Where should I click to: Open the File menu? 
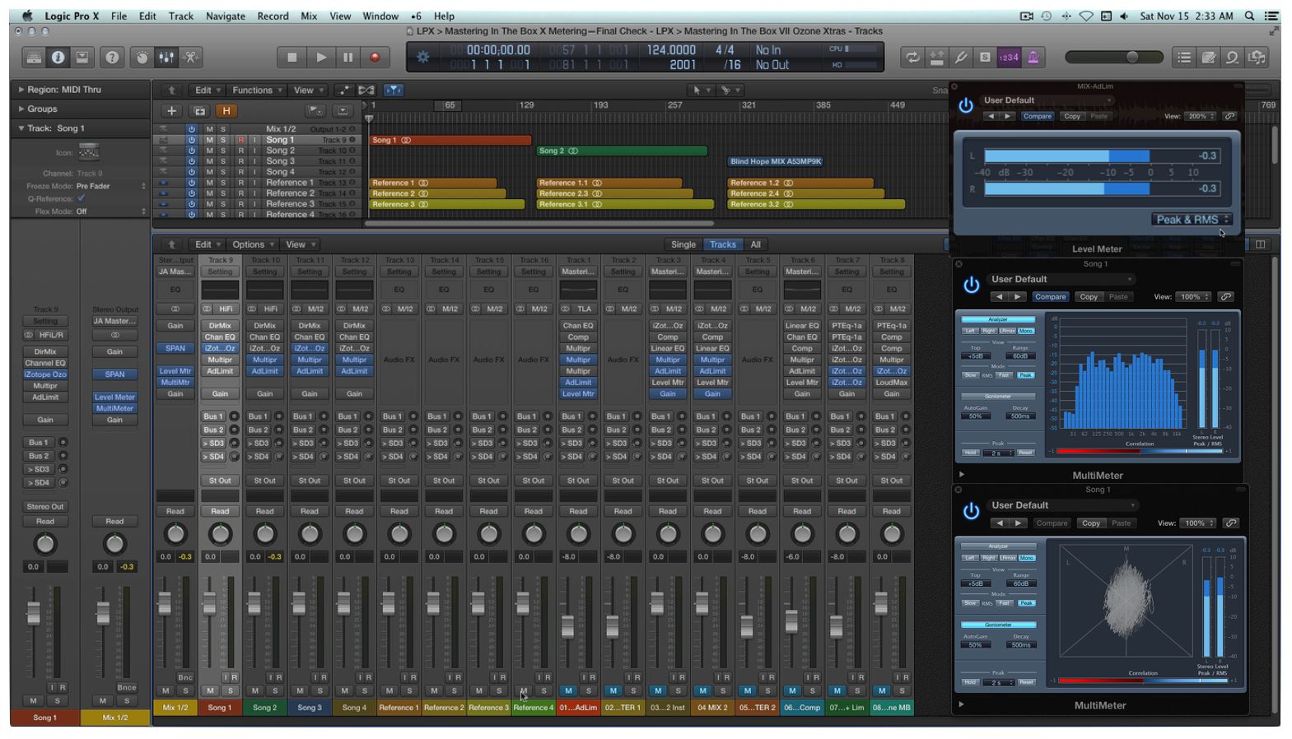[x=119, y=16]
